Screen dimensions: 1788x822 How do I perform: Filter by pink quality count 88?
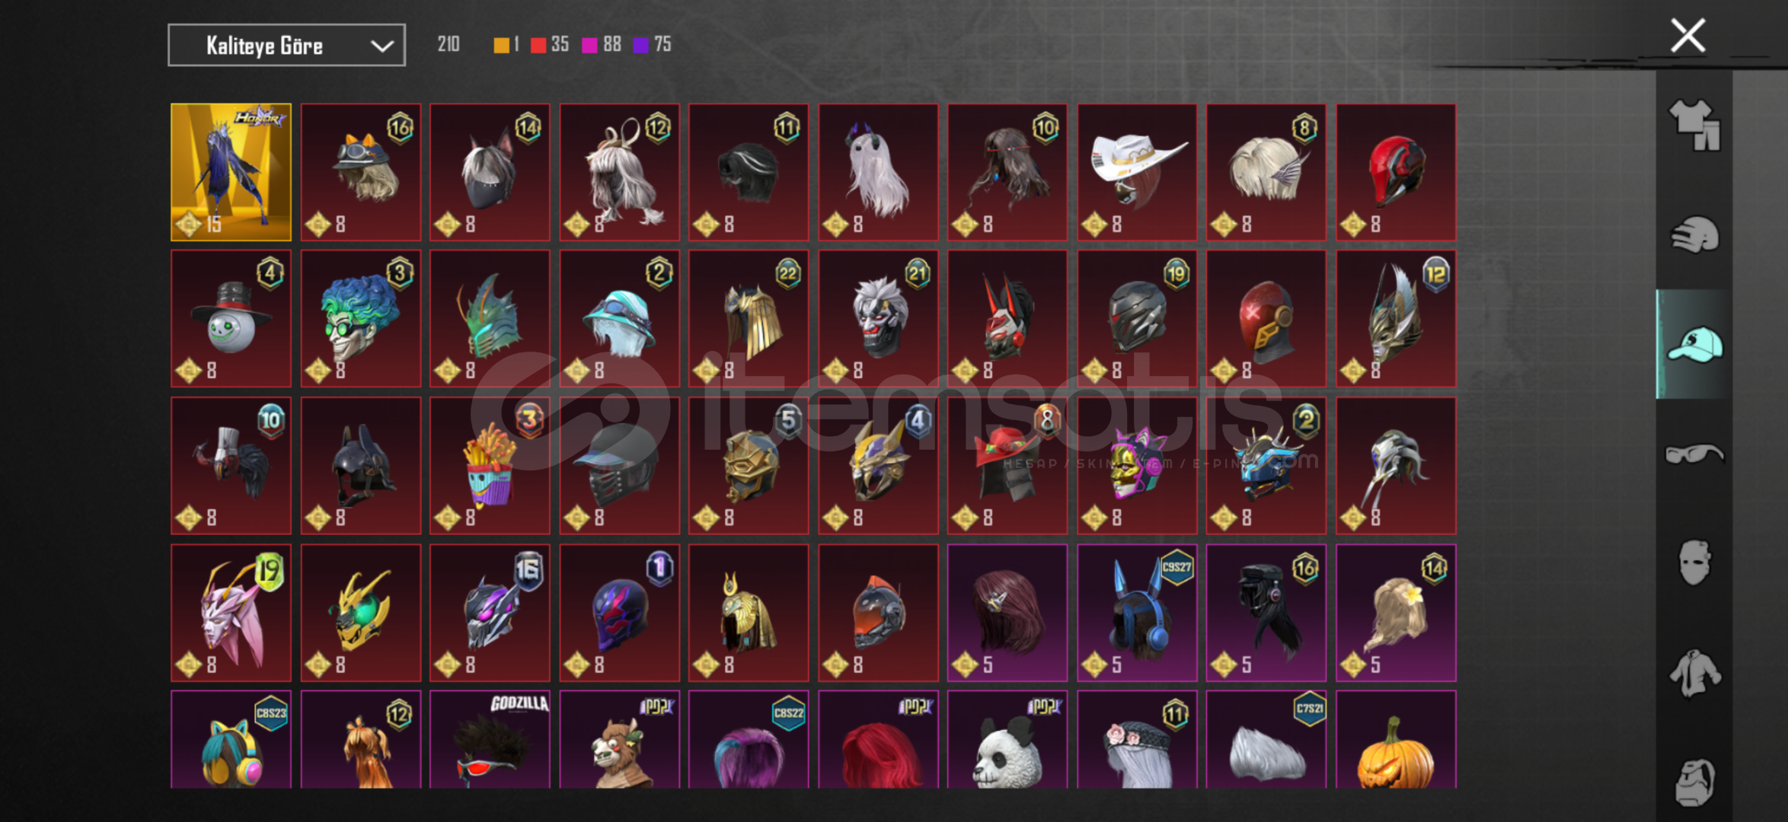coord(601,44)
